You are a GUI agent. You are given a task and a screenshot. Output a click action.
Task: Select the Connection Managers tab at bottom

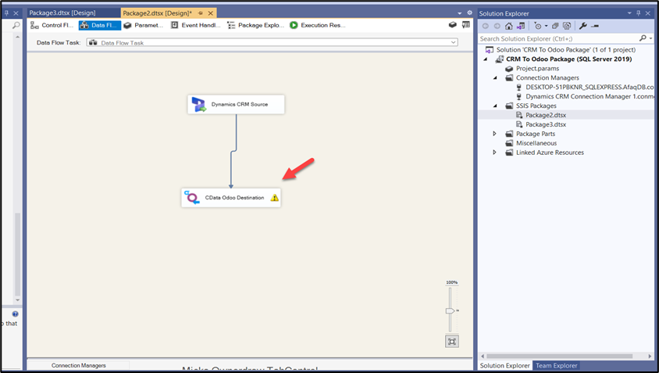79,365
